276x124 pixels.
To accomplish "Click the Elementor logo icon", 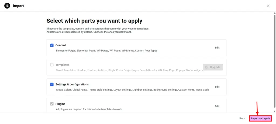I will tap(7, 6).
